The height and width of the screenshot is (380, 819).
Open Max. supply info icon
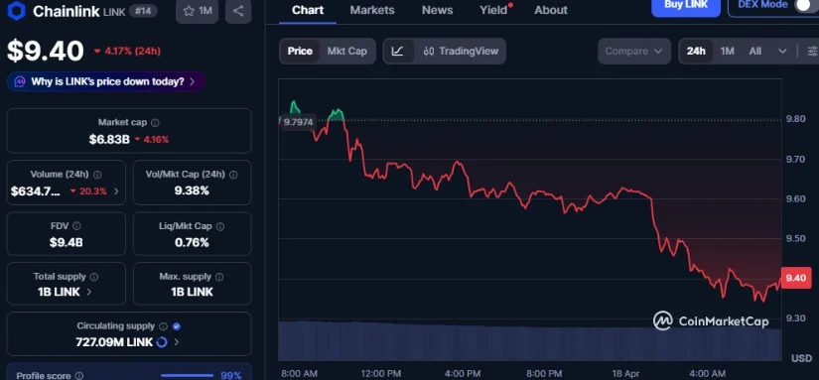click(219, 277)
